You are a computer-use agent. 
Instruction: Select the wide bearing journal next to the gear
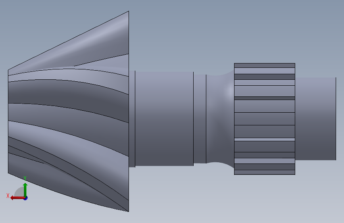pyautogui.click(x=164, y=119)
